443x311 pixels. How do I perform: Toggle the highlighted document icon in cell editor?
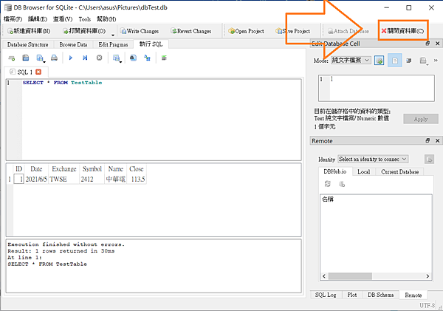pyautogui.click(x=395, y=61)
